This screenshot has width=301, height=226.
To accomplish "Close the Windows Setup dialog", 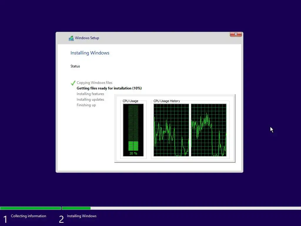I will (x=236, y=34).
